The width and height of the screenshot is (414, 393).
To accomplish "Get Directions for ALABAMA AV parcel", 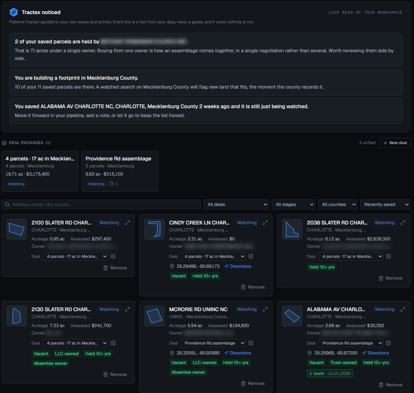I will pos(375,353).
